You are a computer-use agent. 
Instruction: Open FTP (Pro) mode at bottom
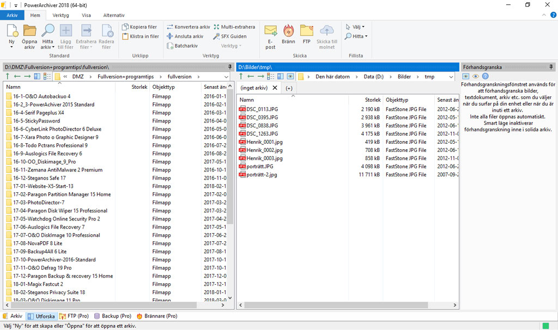[x=74, y=316]
